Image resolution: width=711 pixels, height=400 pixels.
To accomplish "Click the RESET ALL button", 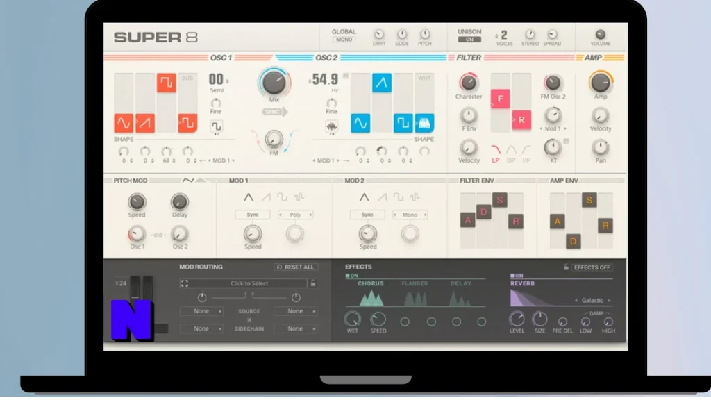I will click(x=296, y=267).
